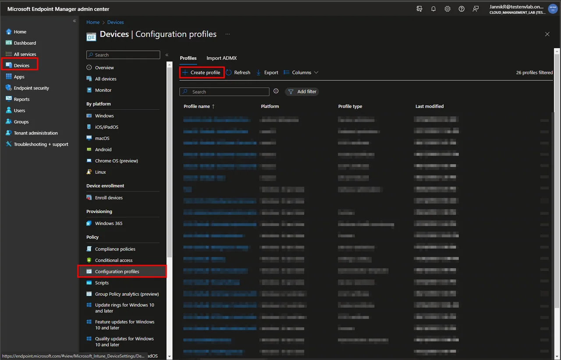Click the help question mark icon
Image resolution: width=561 pixels, height=360 pixels.
click(462, 9)
